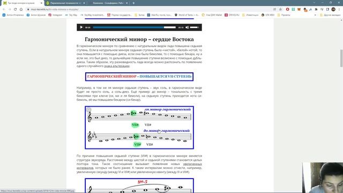This screenshot has height=193, width=343.
Task: Open the Extensions puzzle menu
Action: (x=316, y=10)
